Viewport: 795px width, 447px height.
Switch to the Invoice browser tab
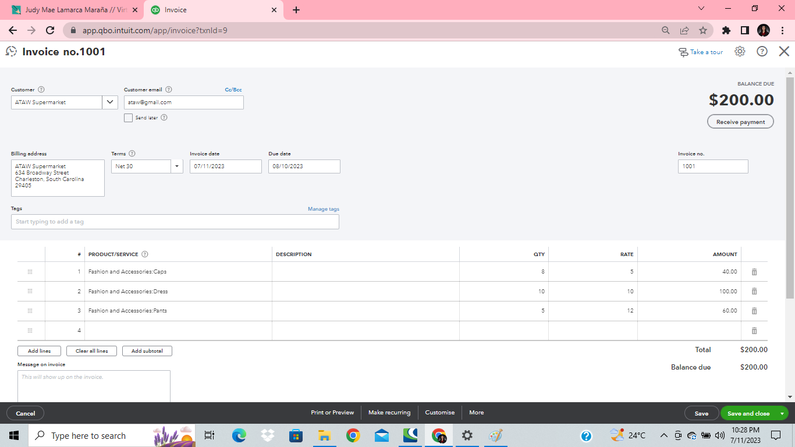pyautogui.click(x=213, y=10)
